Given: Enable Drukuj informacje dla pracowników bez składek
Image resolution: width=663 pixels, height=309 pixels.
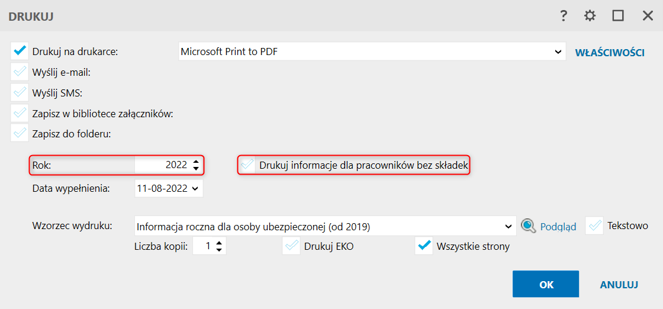Looking at the screenshot, I should coord(247,165).
